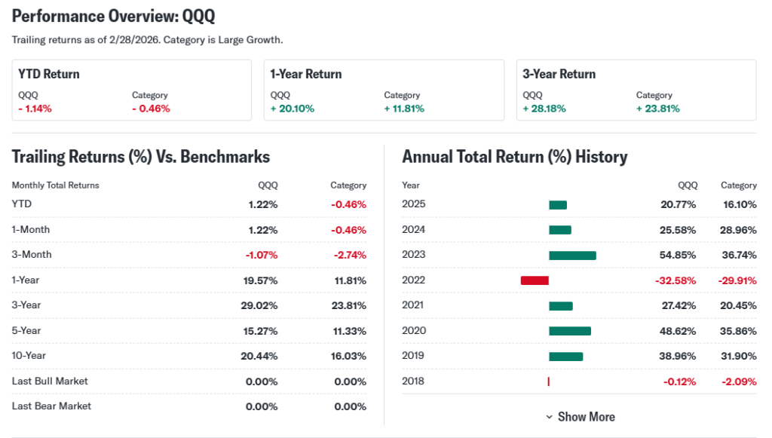
Task: Click the Trailing Returns Vs. Benchmarks heading
Action: (x=141, y=157)
